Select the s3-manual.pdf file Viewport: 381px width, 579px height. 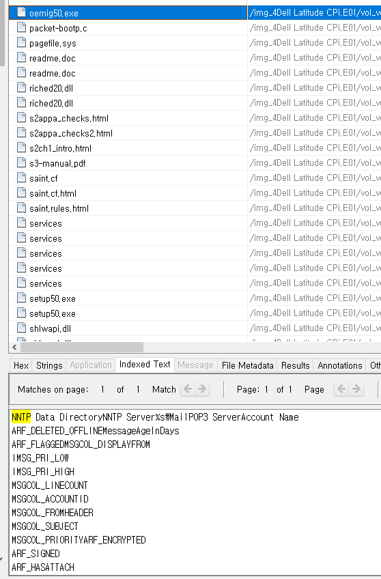[57, 163]
